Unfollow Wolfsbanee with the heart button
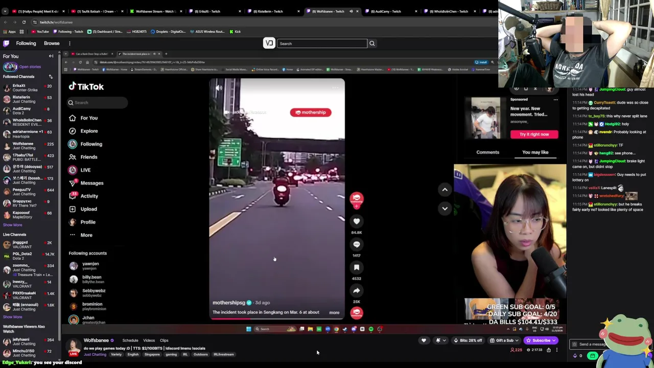This screenshot has width=654, height=368. tap(424, 340)
